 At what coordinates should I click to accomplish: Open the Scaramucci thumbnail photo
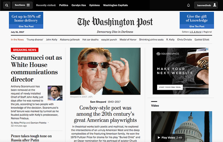click(55, 93)
